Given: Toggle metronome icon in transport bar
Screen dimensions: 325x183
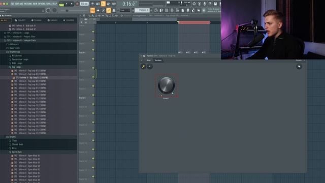Looking at the screenshot, I should (x=92, y=4).
